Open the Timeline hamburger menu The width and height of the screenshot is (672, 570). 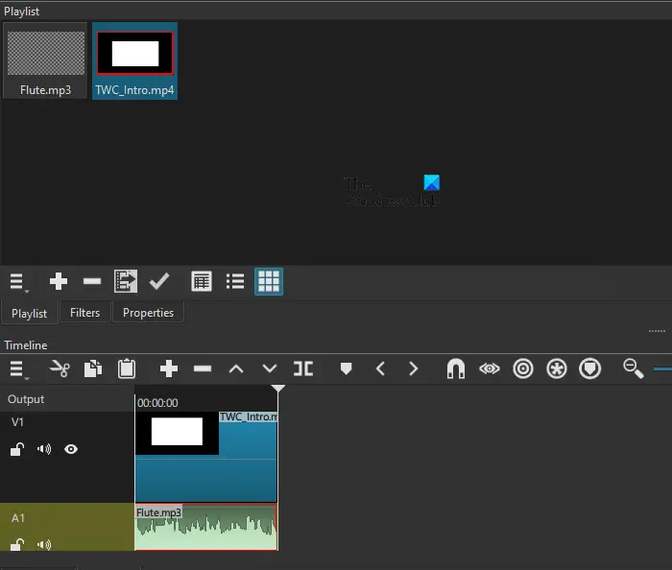19,369
